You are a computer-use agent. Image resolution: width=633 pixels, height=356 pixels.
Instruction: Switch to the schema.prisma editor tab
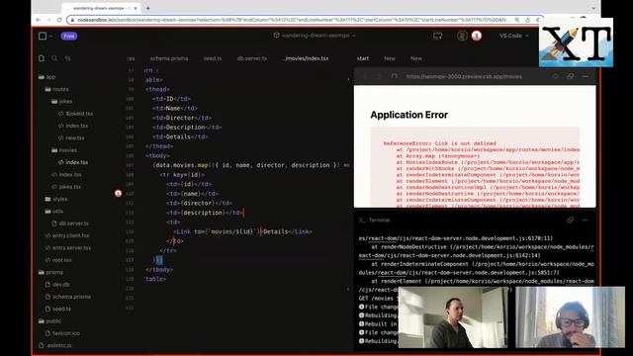169,58
